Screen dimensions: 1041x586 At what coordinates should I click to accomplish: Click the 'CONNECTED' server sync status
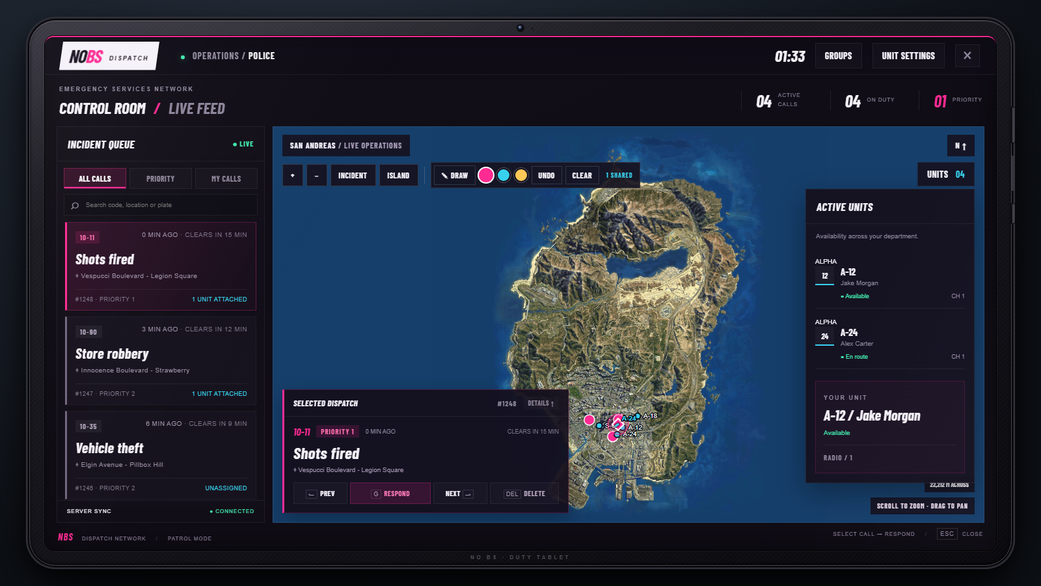click(232, 512)
